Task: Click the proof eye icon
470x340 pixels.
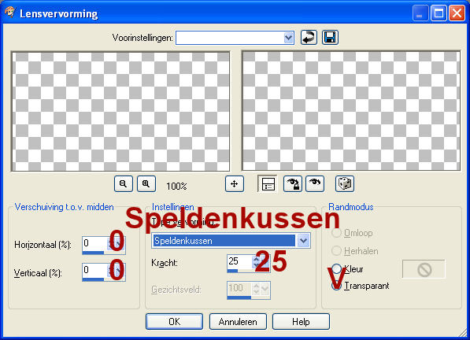Action: click(x=315, y=183)
